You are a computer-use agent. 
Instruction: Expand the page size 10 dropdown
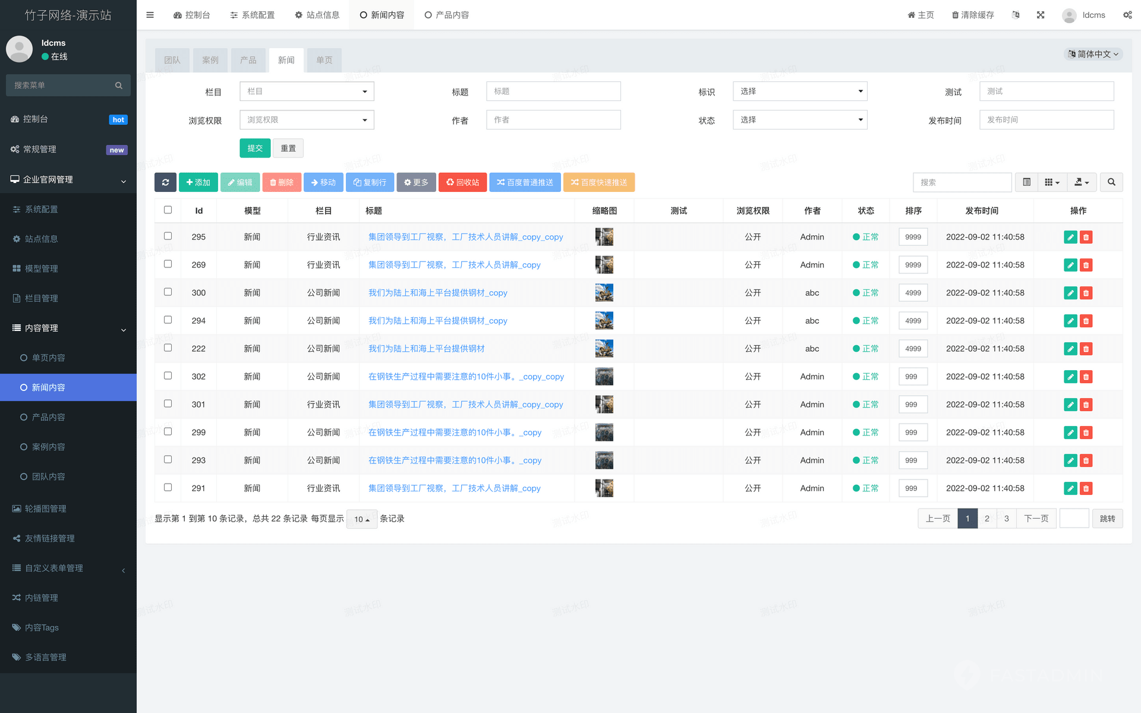(361, 519)
